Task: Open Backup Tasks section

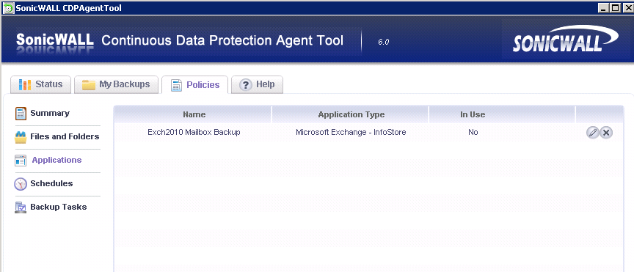Action: point(58,207)
